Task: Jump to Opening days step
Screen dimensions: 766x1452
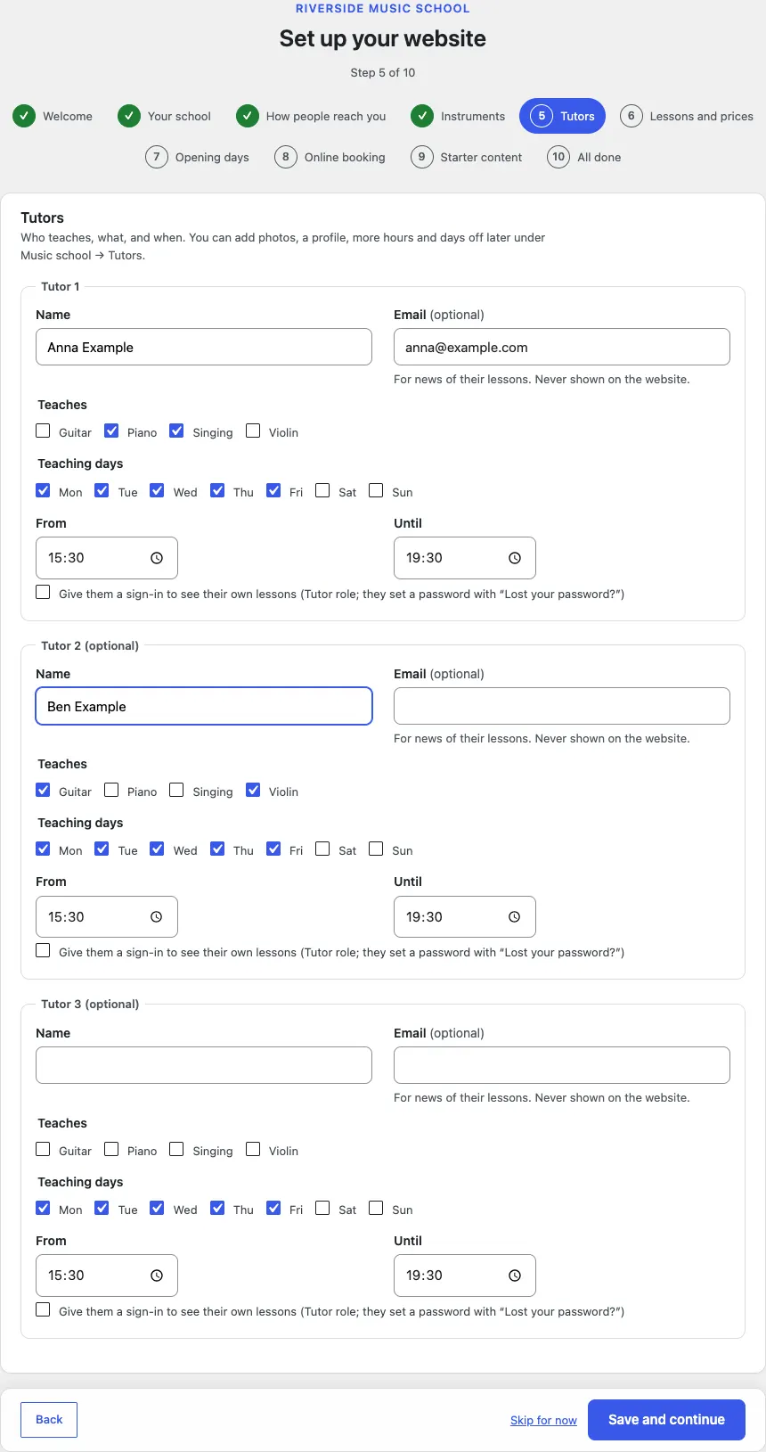Action: point(198,157)
